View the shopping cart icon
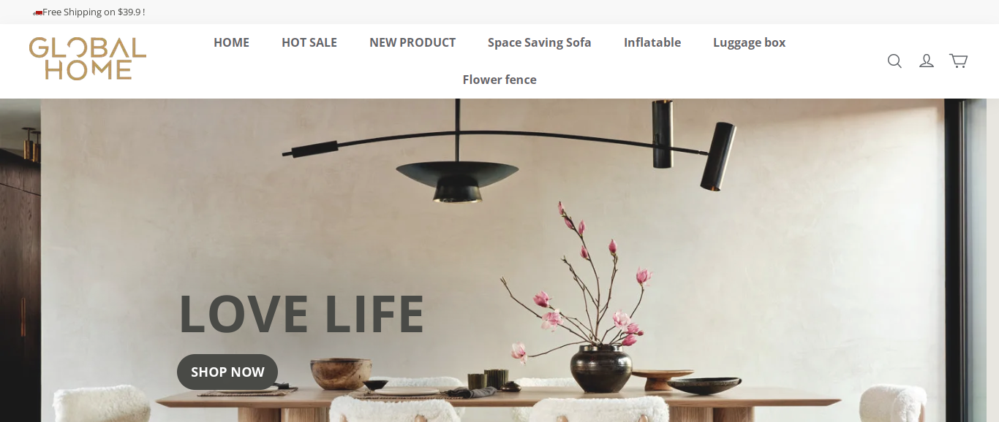999x422 pixels. [958, 61]
